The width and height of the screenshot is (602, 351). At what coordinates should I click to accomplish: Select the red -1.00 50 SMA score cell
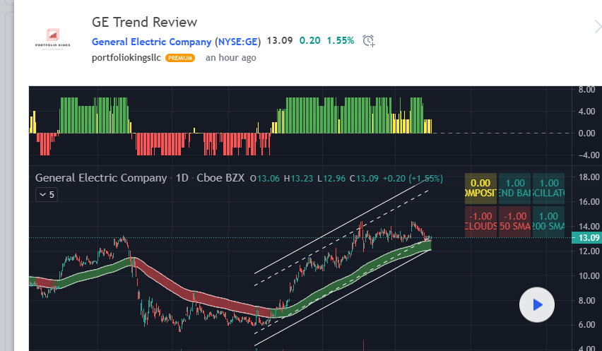(514, 221)
